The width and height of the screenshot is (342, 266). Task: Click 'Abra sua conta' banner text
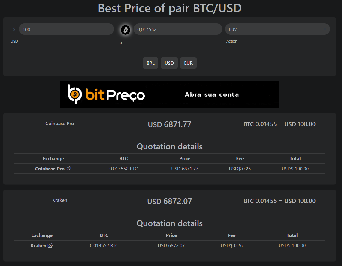[212, 94]
